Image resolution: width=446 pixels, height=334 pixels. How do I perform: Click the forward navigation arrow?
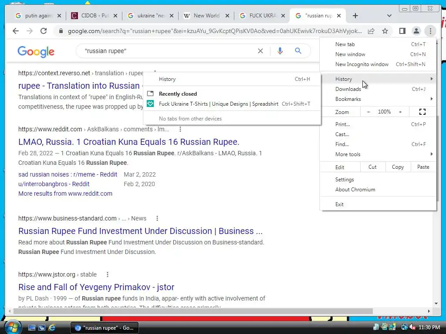30,31
